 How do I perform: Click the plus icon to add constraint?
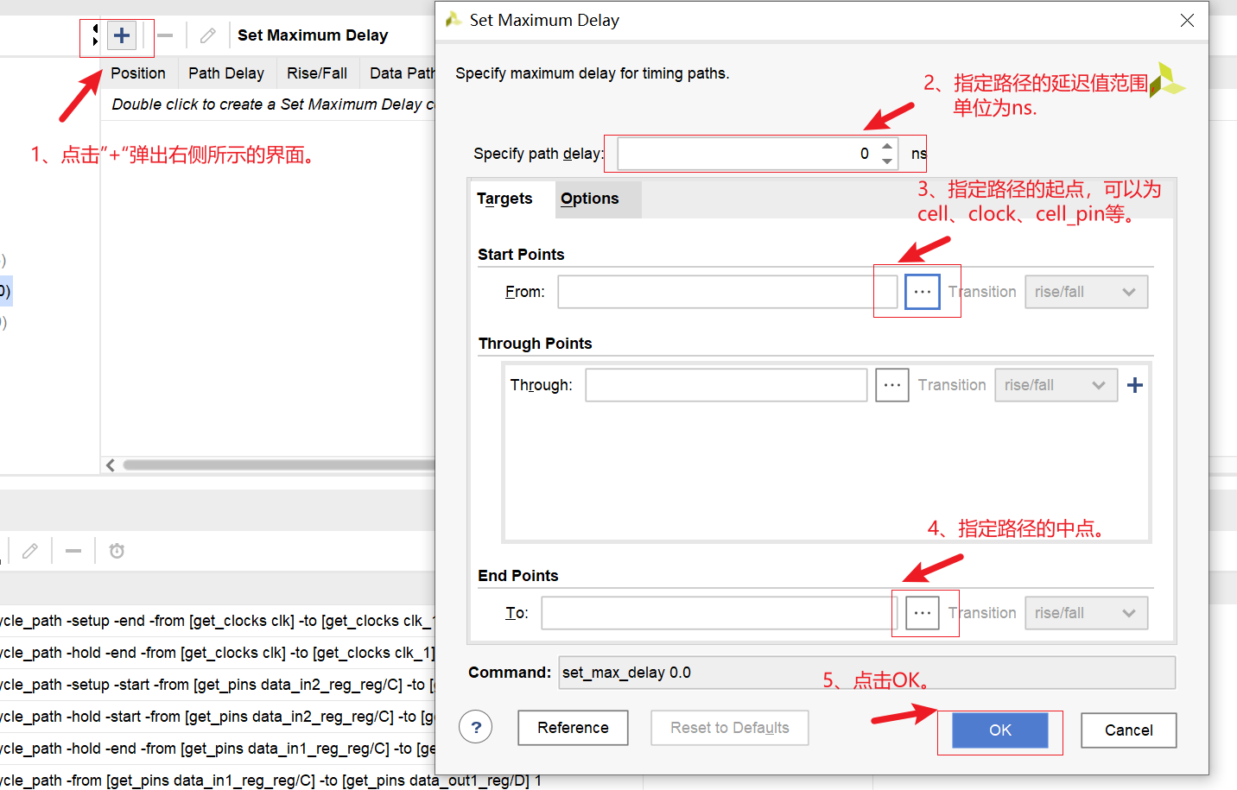point(122,35)
